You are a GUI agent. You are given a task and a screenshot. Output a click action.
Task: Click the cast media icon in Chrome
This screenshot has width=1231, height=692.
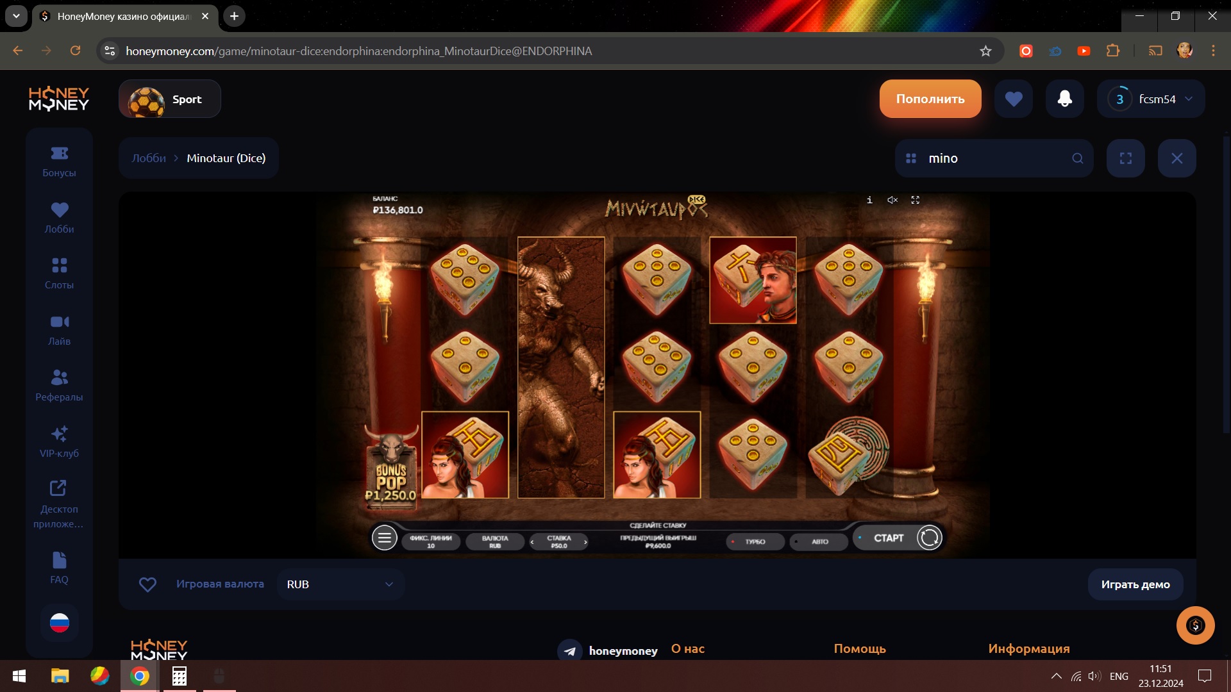[1155, 51]
